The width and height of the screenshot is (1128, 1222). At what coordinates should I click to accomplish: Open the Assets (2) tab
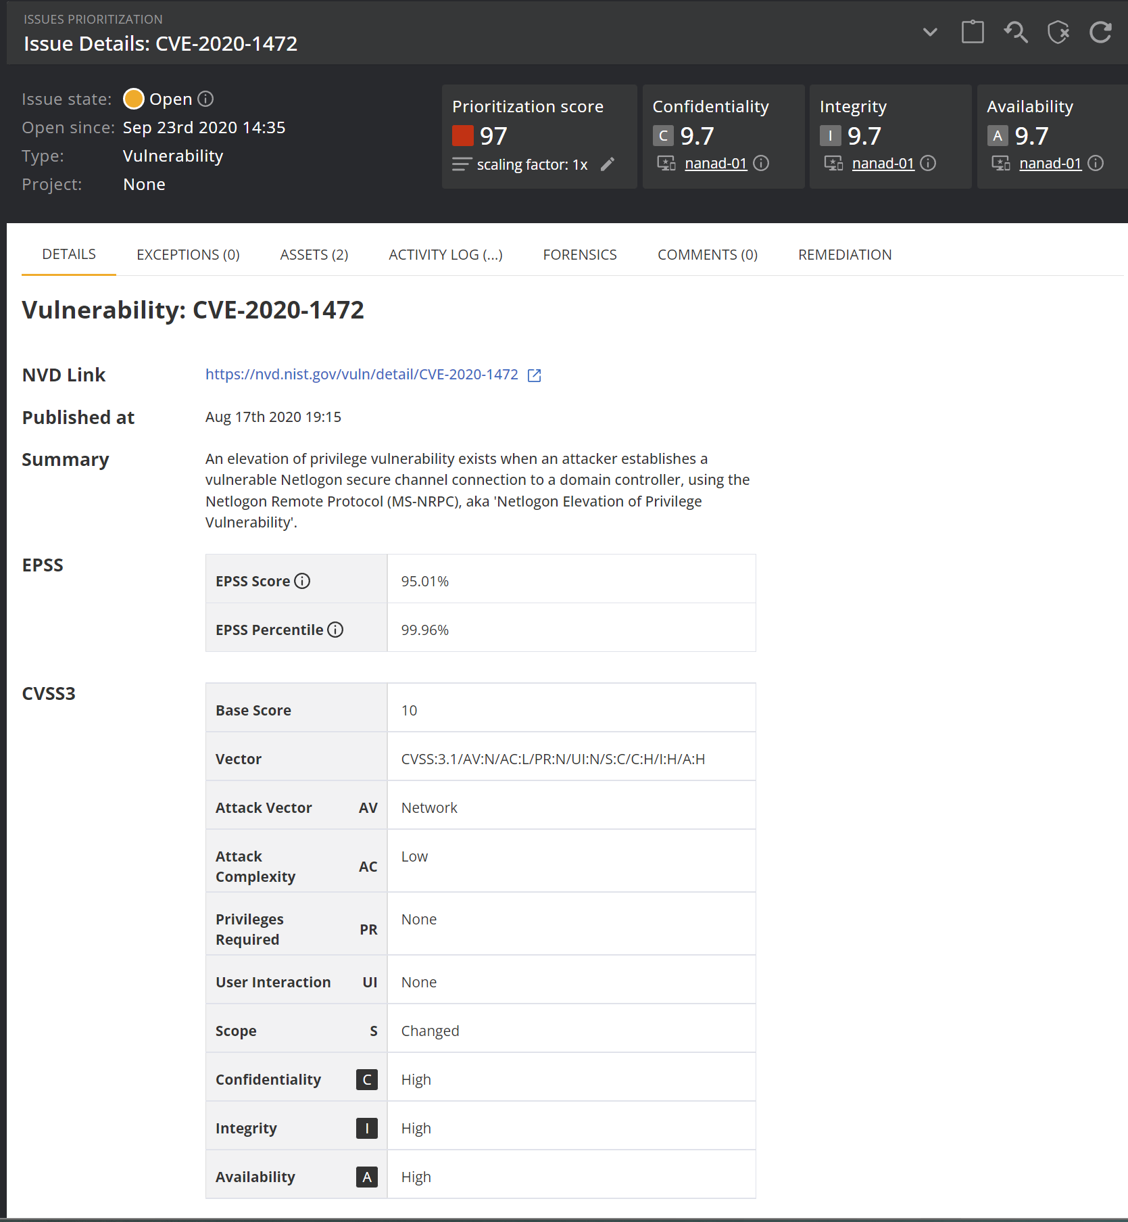point(314,255)
